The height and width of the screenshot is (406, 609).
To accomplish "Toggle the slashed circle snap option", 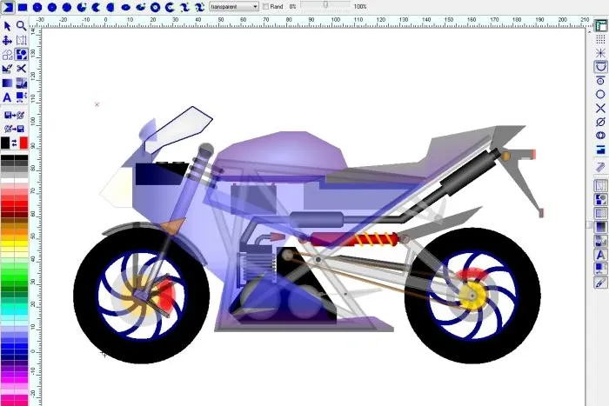I will tap(600, 122).
